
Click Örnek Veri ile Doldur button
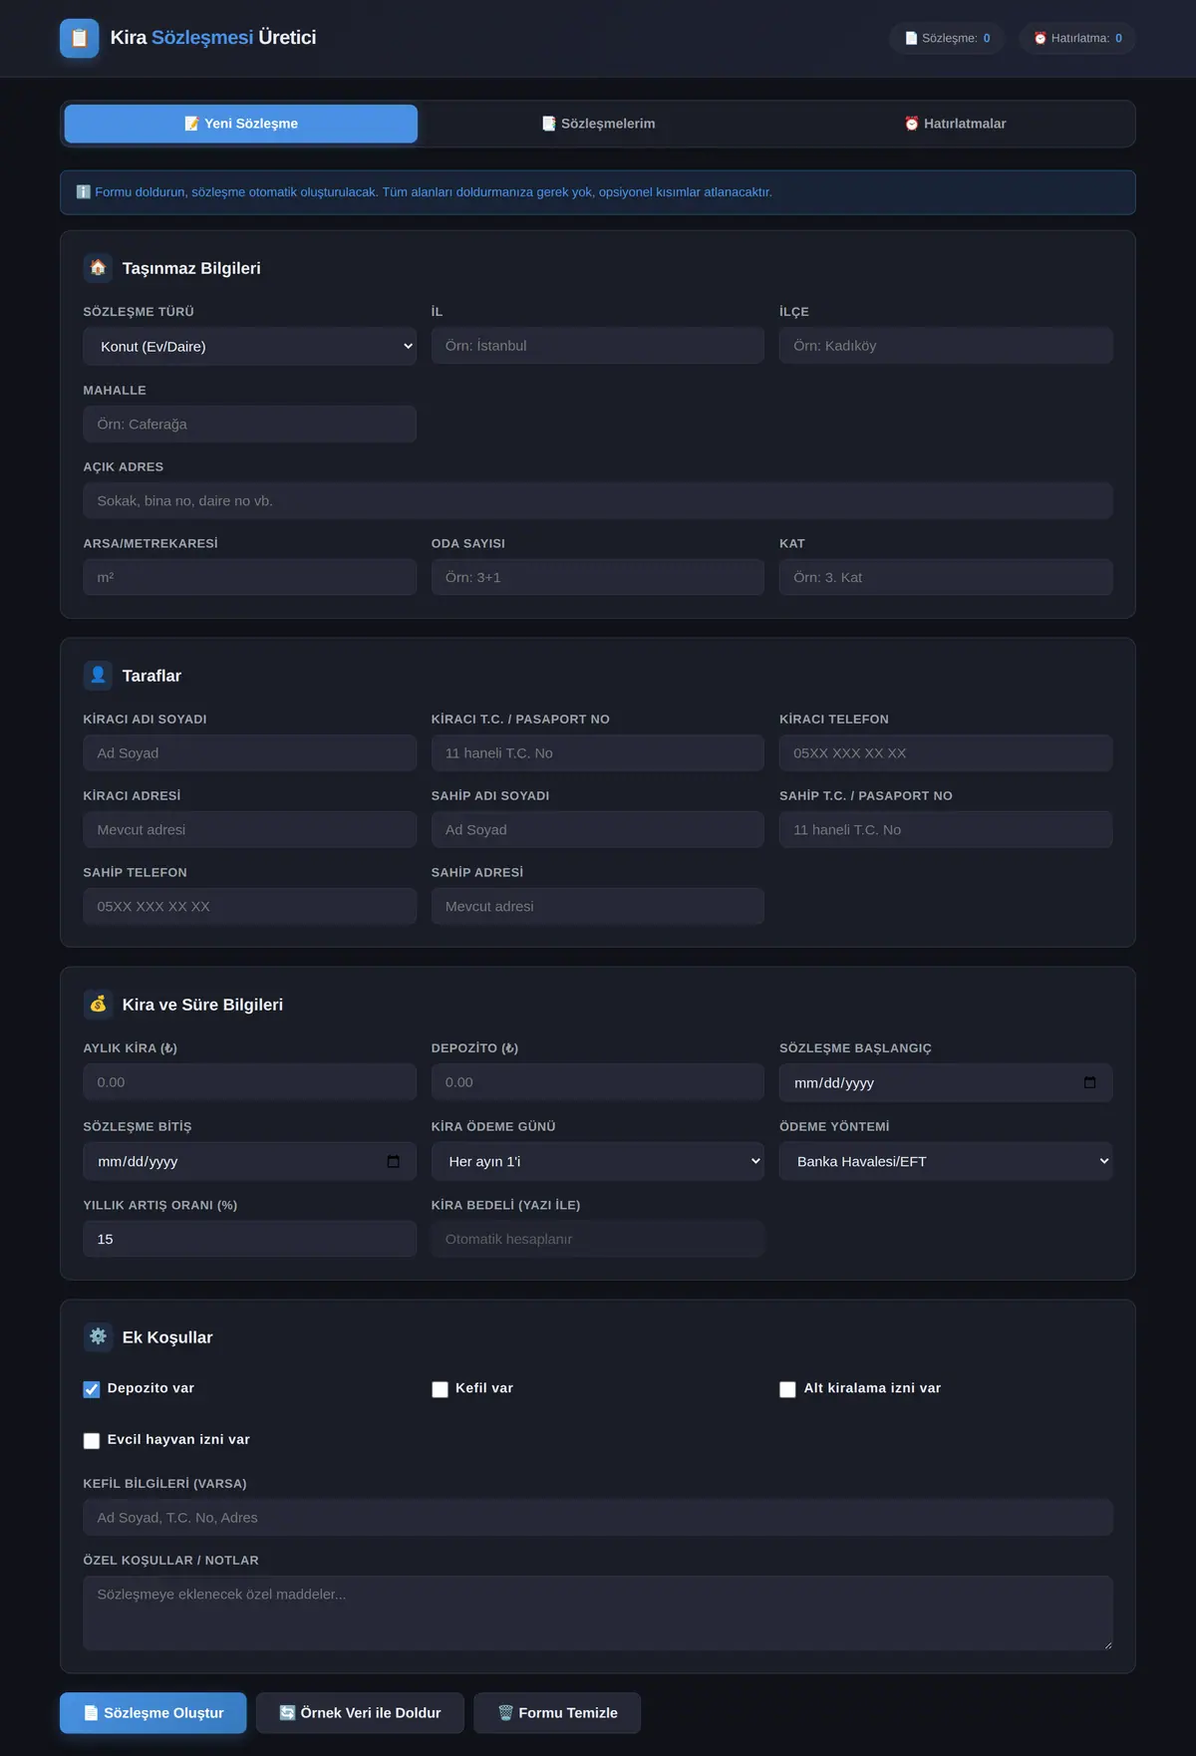pos(360,1712)
